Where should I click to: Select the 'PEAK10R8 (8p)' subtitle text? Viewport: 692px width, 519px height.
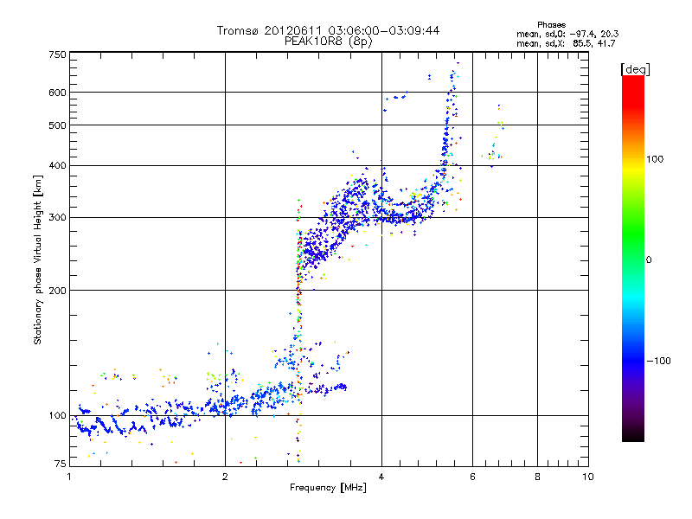[329, 42]
